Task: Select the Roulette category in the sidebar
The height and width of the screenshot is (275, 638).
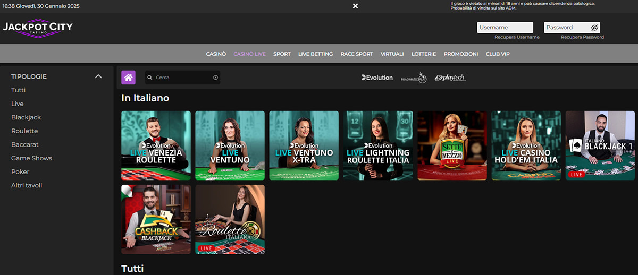Action: 24,131
